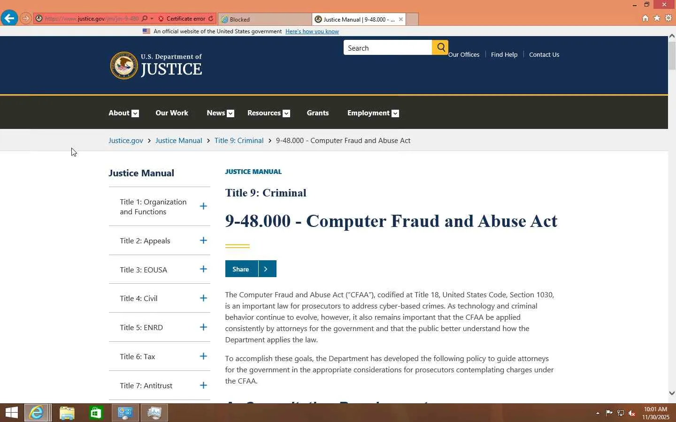Expand Title 3: EOUSA plus icon

[203, 269]
